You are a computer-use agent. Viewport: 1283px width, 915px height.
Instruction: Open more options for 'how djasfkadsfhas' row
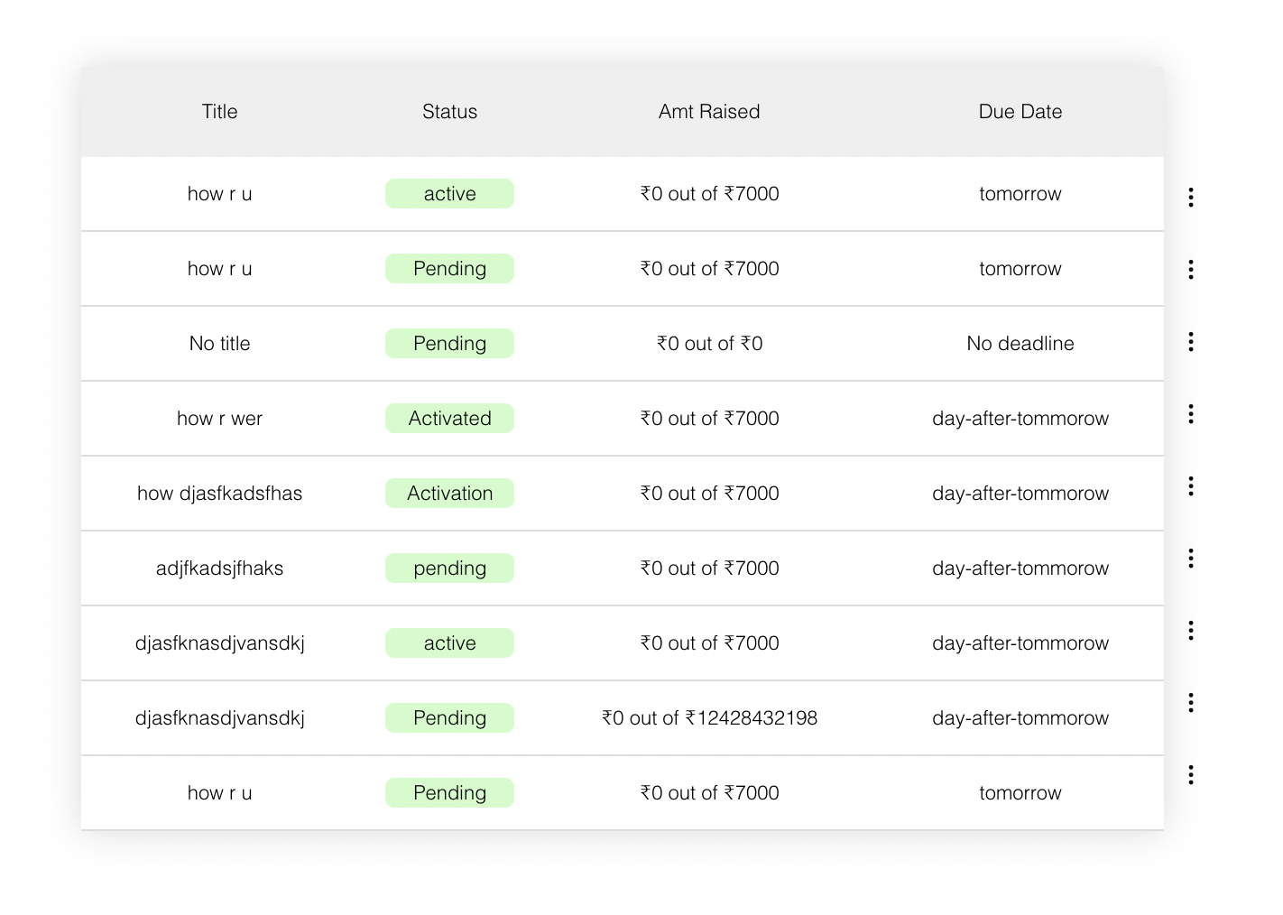click(x=1191, y=485)
